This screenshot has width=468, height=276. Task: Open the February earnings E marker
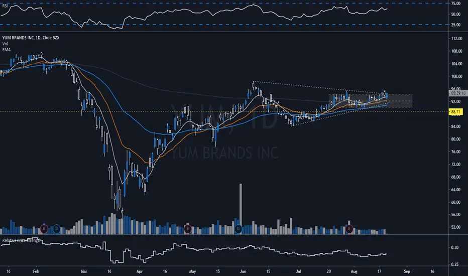(x=44, y=229)
